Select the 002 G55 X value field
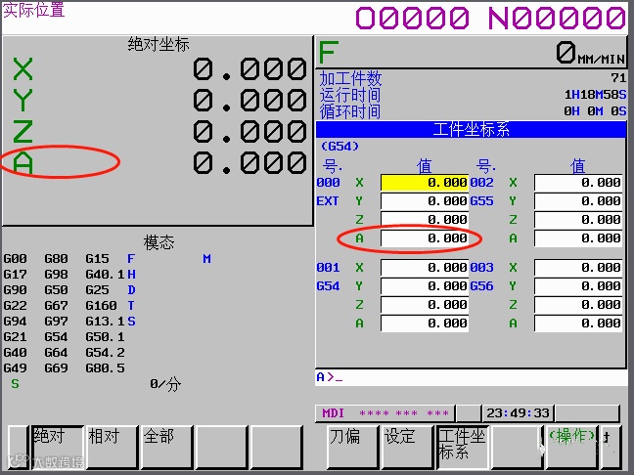Image resolution: width=634 pixels, height=475 pixels. [x=578, y=183]
